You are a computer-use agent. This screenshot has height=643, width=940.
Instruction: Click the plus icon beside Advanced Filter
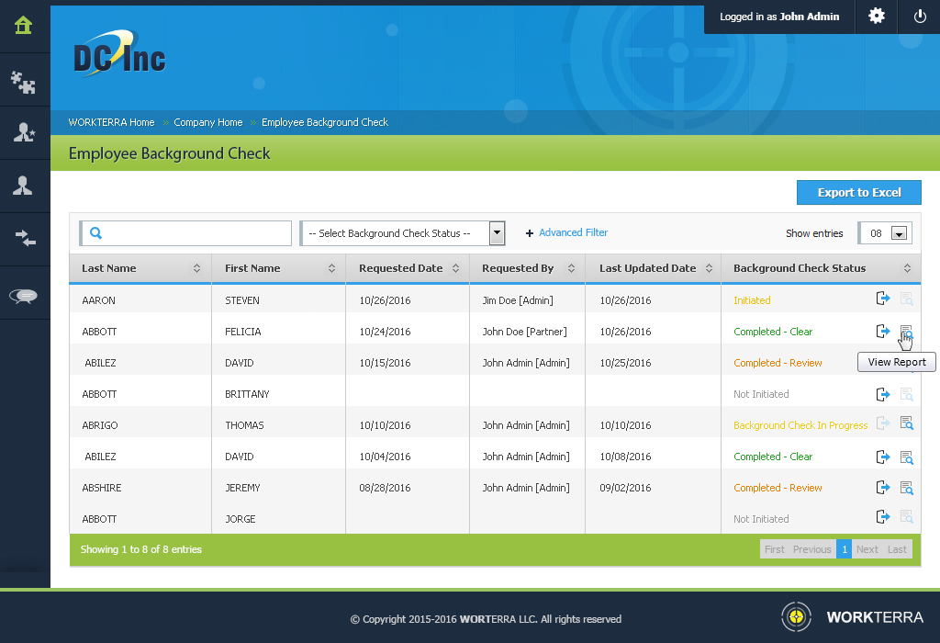click(530, 233)
